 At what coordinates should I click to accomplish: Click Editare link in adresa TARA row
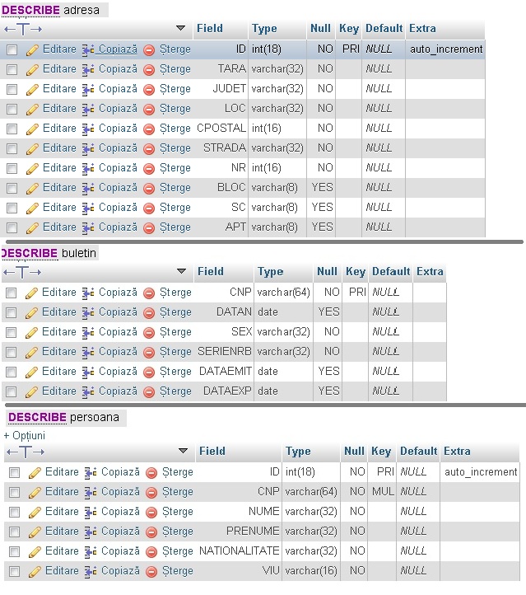tap(59, 69)
